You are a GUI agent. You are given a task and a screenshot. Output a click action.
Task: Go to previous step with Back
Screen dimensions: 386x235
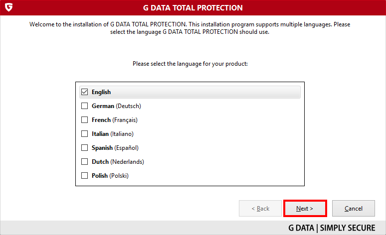point(260,209)
